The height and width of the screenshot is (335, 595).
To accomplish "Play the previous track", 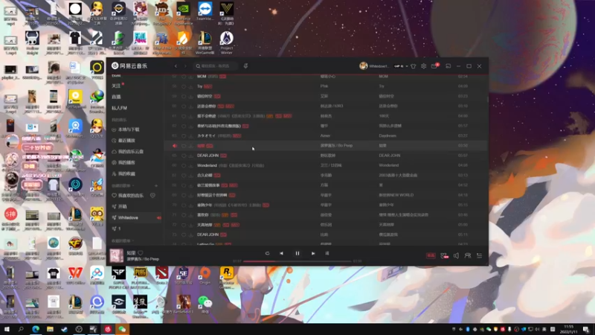I will click(282, 253).
